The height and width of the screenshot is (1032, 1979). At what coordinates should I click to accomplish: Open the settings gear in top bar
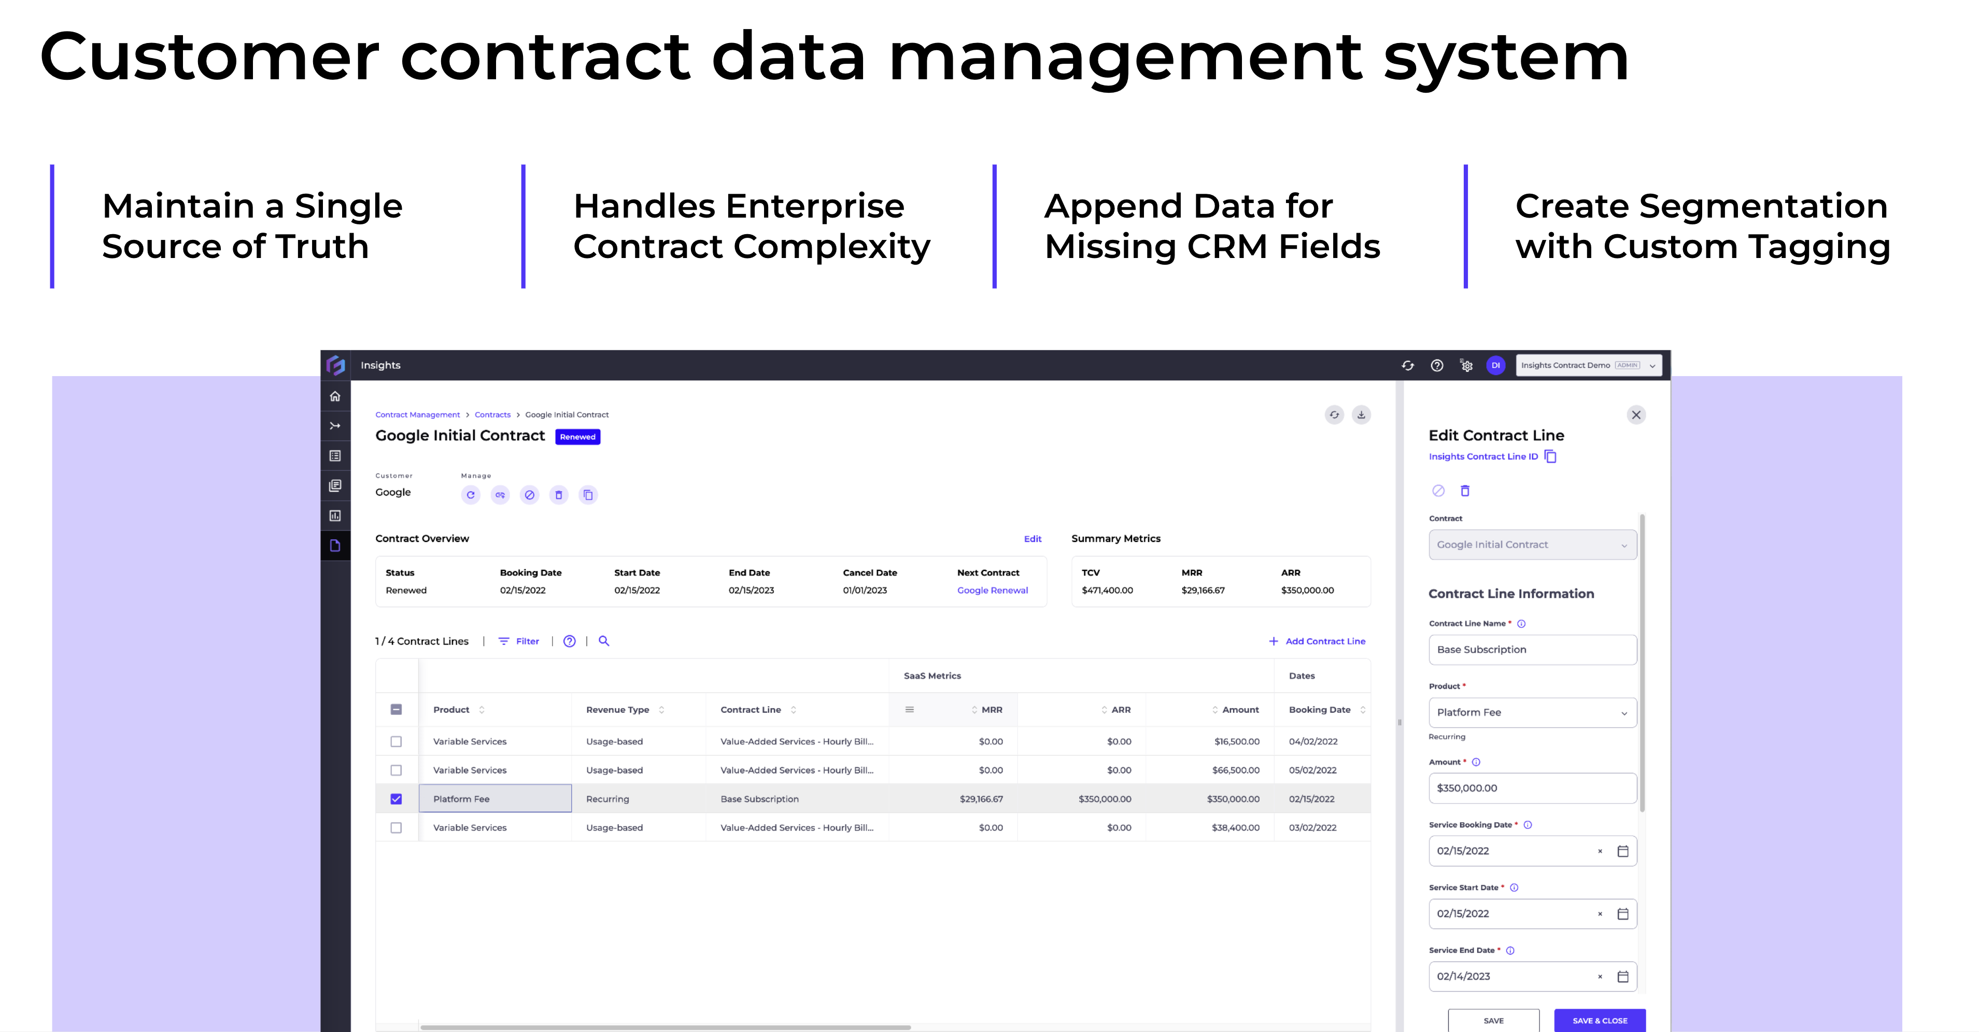point(1466,366)
